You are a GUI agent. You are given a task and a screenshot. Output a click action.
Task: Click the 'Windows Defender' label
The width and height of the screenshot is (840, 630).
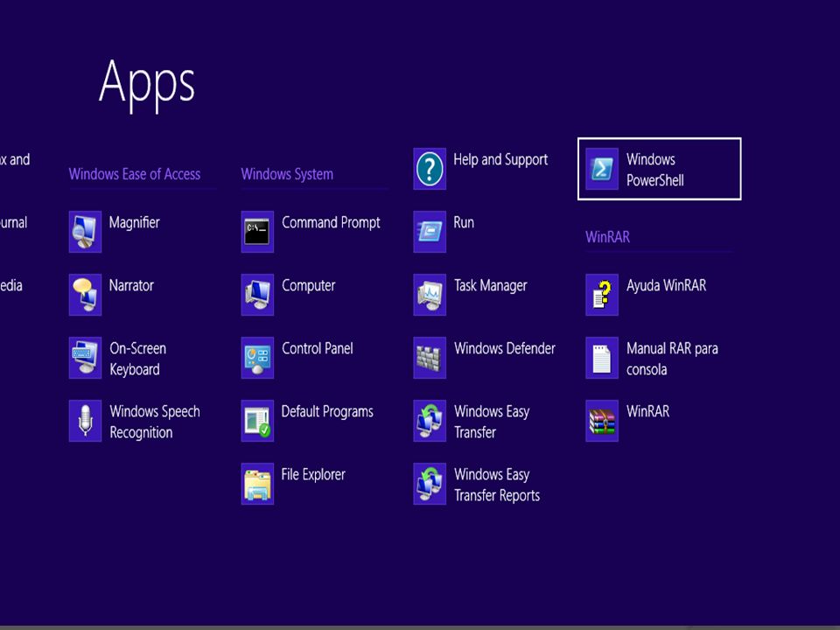pyautogui.click(x=505, y=348)
